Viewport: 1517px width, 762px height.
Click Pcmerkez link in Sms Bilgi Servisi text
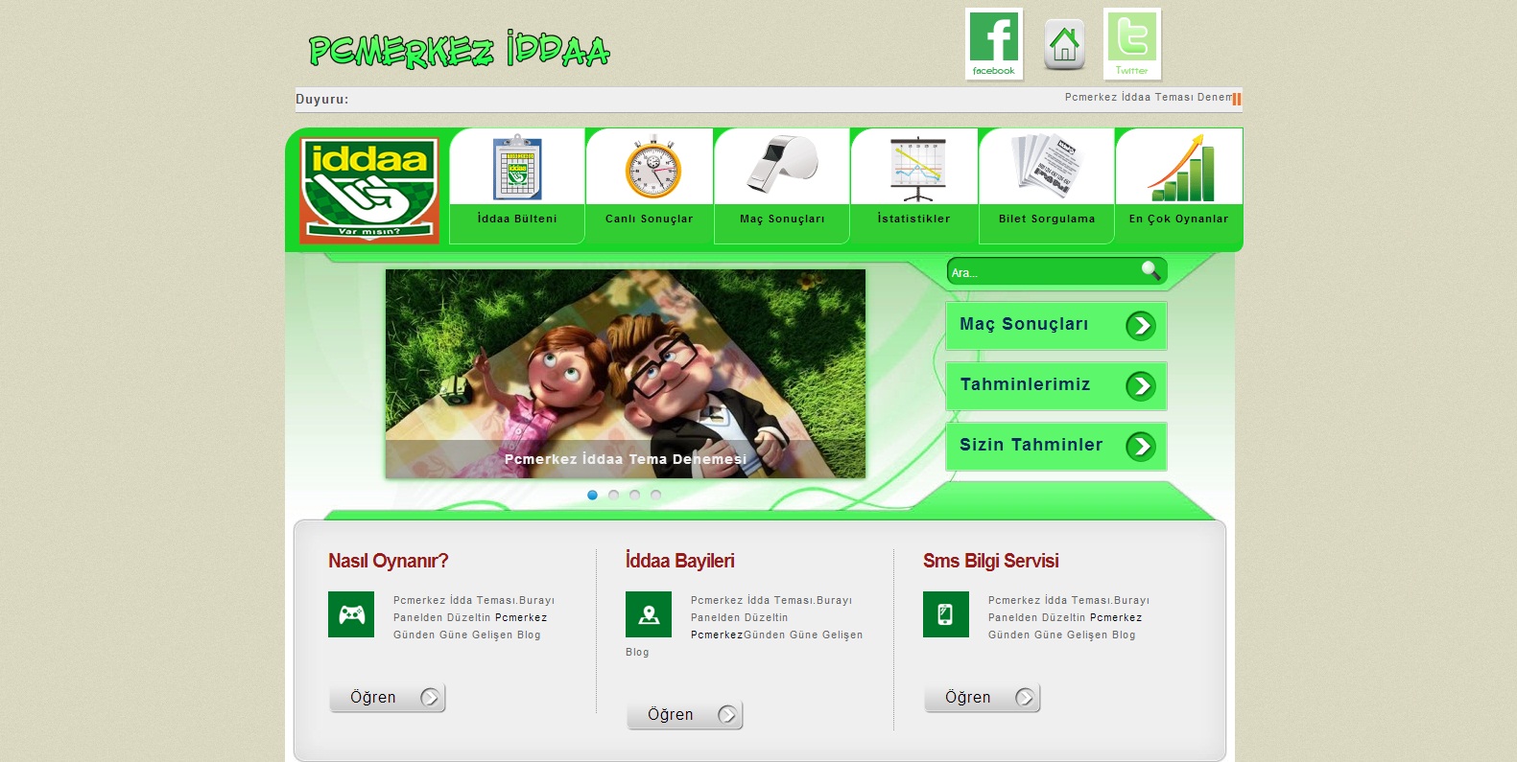[1116, 618]
